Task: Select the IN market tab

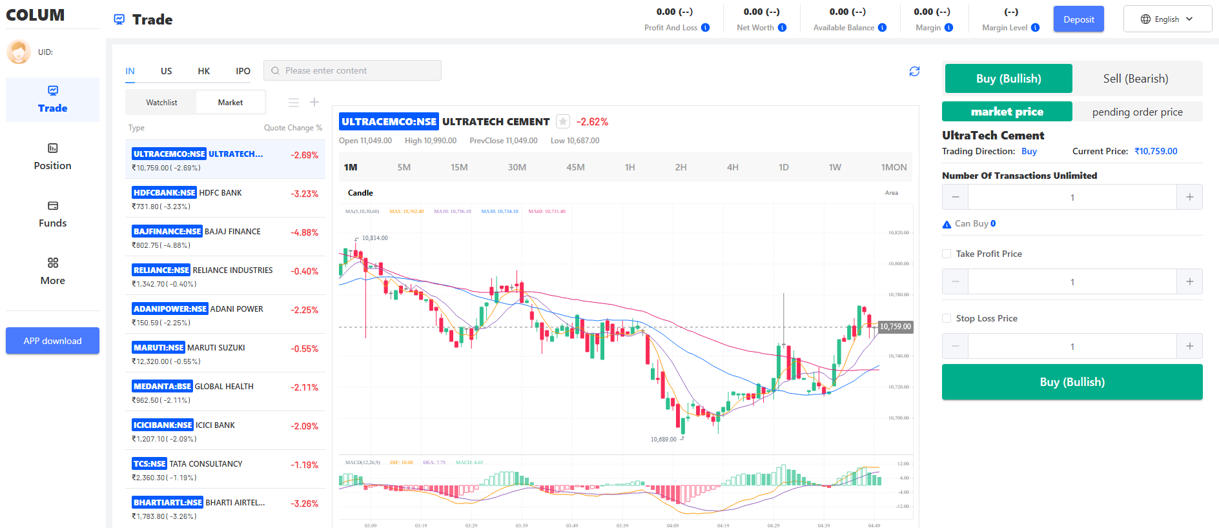Action: [130, 71]
